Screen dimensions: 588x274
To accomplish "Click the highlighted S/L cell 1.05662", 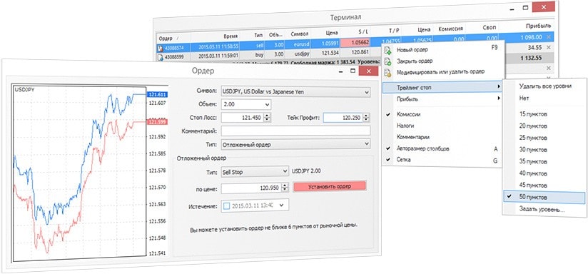I will click(355, 42).
